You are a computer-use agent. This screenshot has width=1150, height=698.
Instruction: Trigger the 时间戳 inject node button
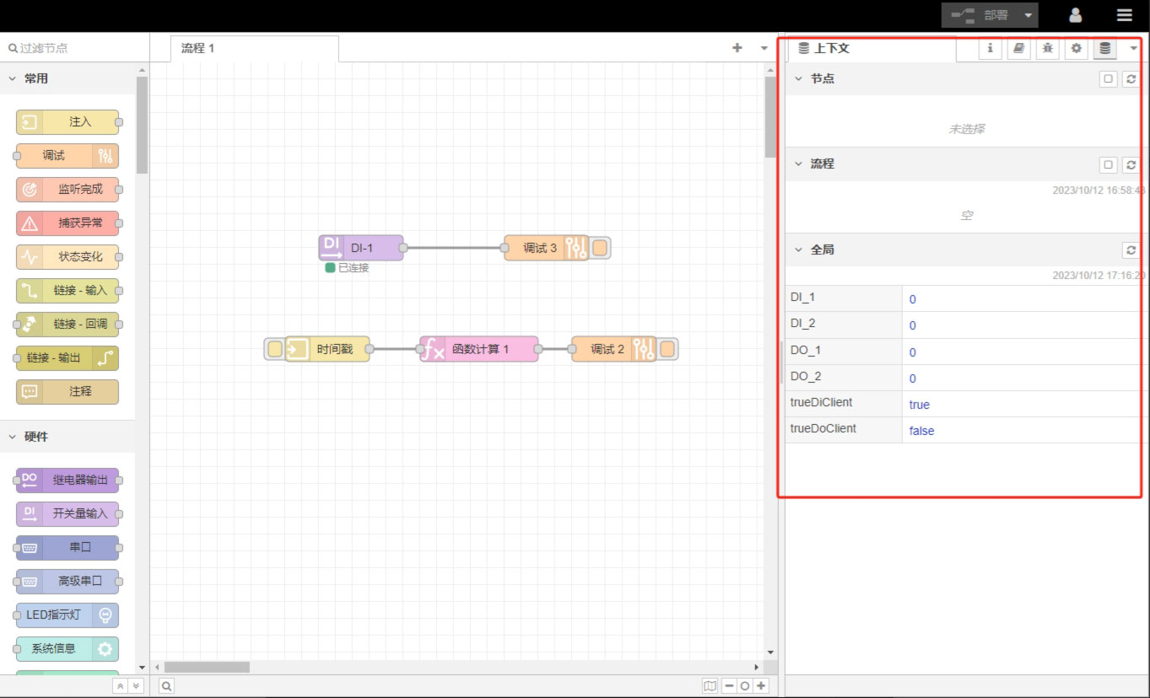(x=275, y=349)
